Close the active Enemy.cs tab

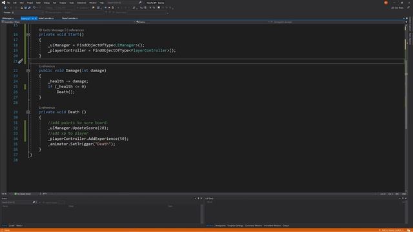pyautogui.click(x=36, y=19)
